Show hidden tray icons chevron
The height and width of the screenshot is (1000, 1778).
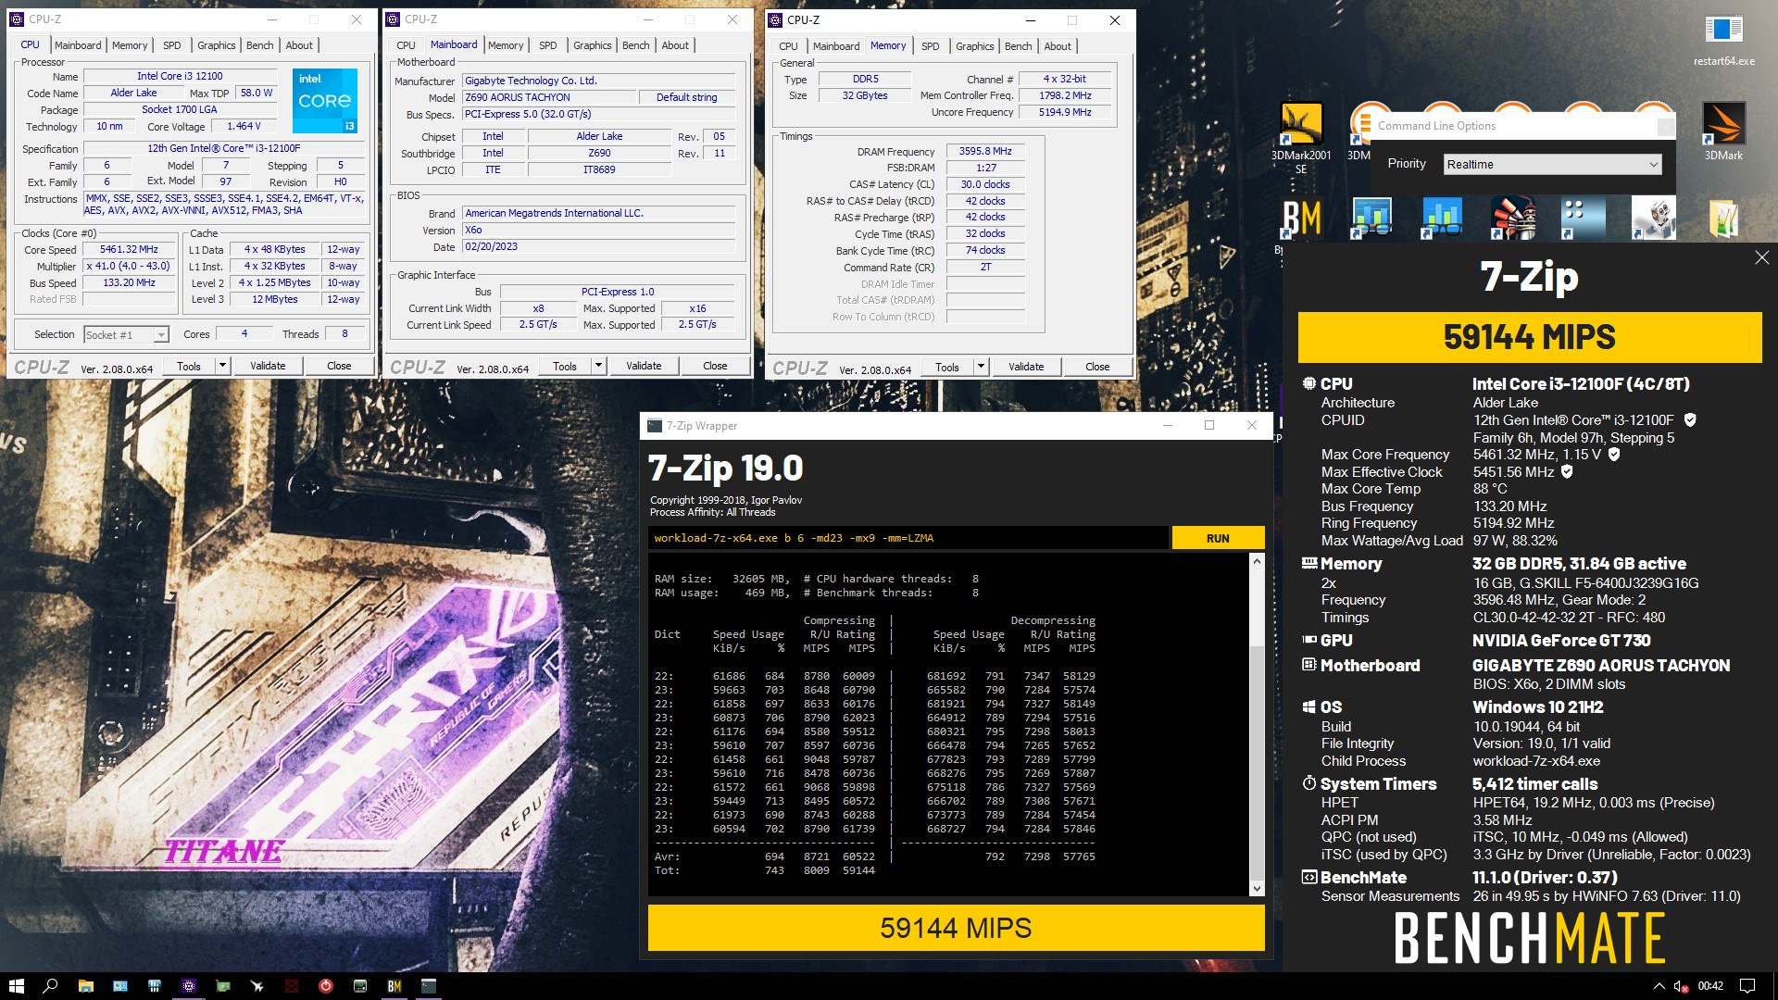(x=1659, y=986)
